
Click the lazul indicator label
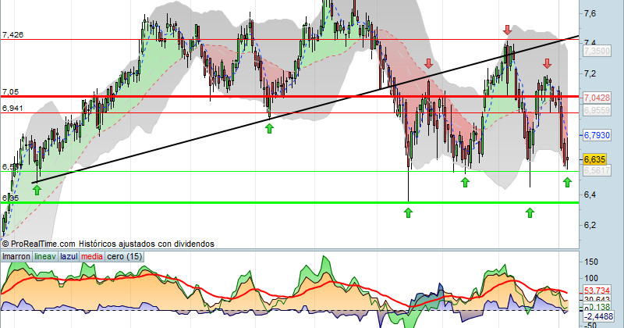pyautogui.click(x=69, y=257)
